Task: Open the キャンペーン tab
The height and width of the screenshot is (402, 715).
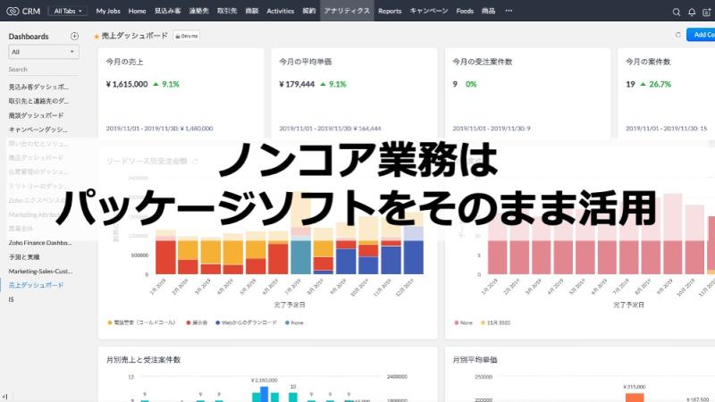Action: click(x=429, y=11)
